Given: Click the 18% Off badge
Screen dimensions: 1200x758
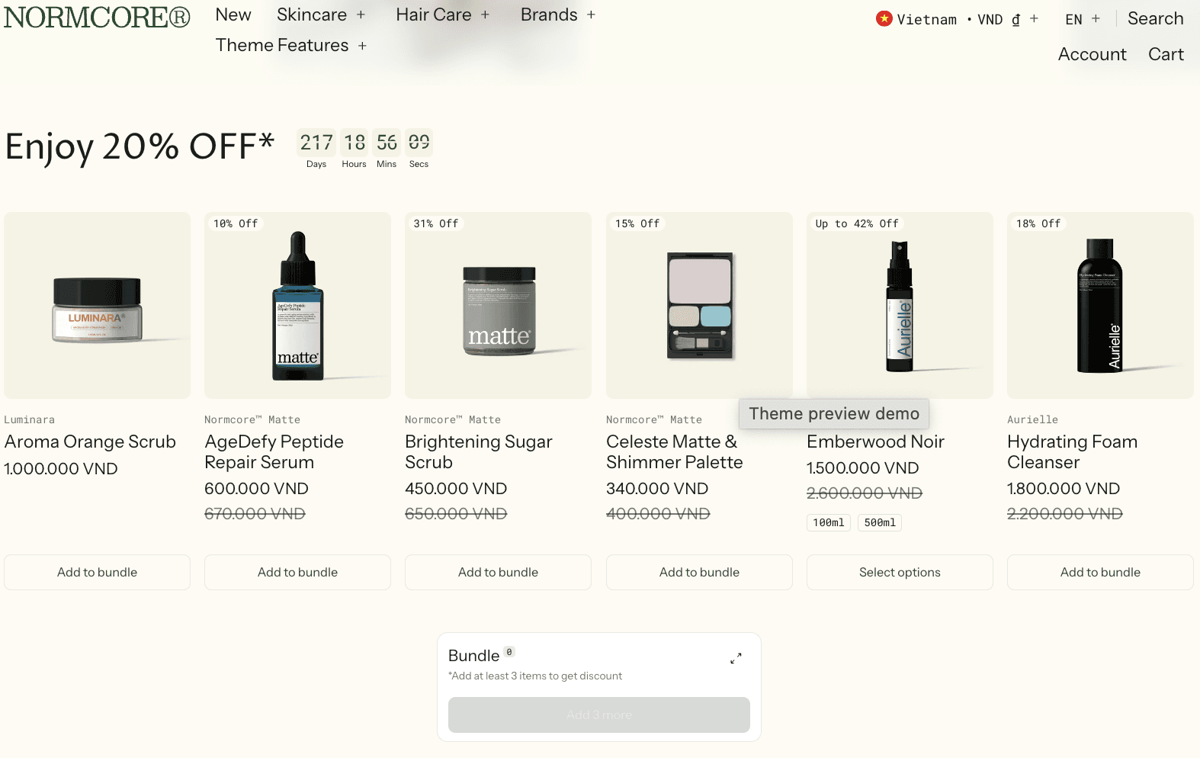Looking at the screenshot, I should pos(1038,223).
